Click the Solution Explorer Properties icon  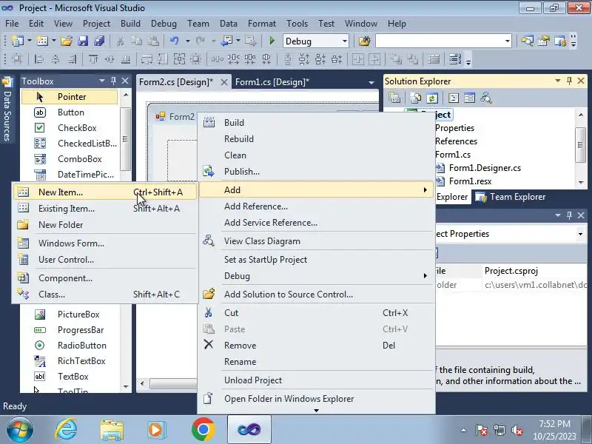pos(394,98)
